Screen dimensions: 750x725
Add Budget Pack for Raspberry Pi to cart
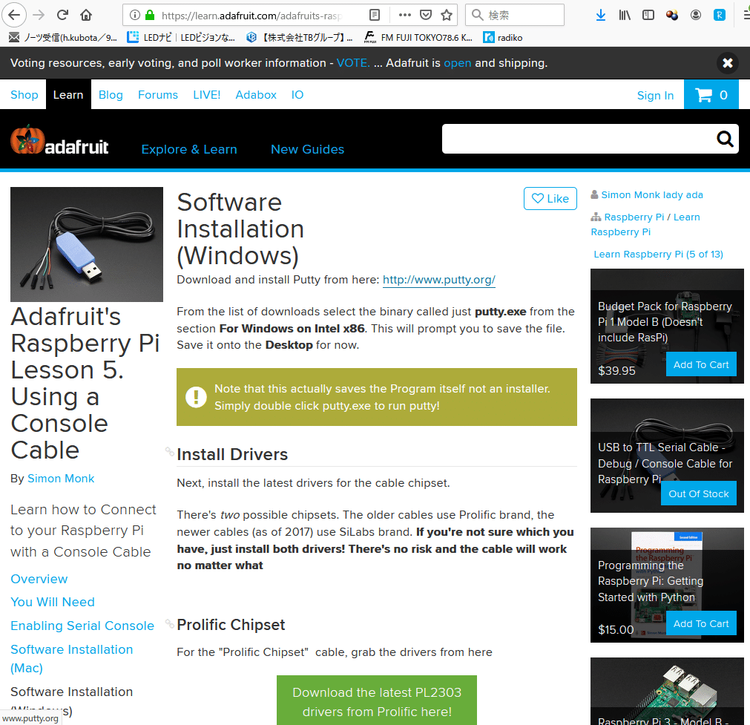click(x=701, y=364)
